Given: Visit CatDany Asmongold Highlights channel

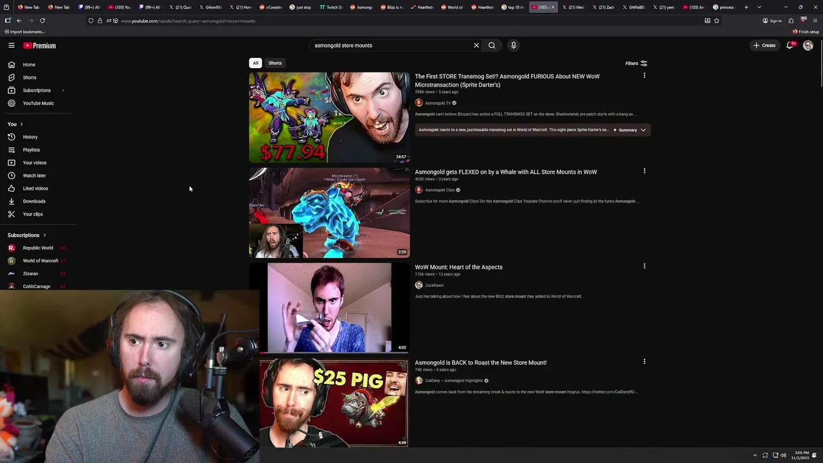Looking at the screenshot, I should pos(453,381).
